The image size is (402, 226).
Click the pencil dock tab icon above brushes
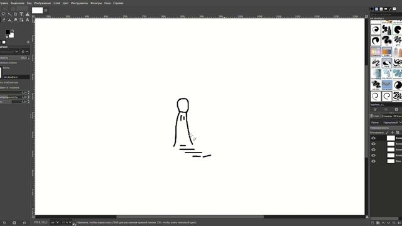pyautogui.click(x=390, y=9)
